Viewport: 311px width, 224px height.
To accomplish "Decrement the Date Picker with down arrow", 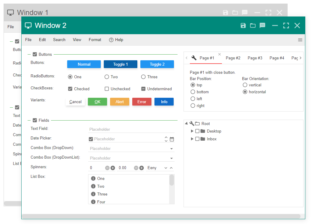I will click(x=166, y=141).
